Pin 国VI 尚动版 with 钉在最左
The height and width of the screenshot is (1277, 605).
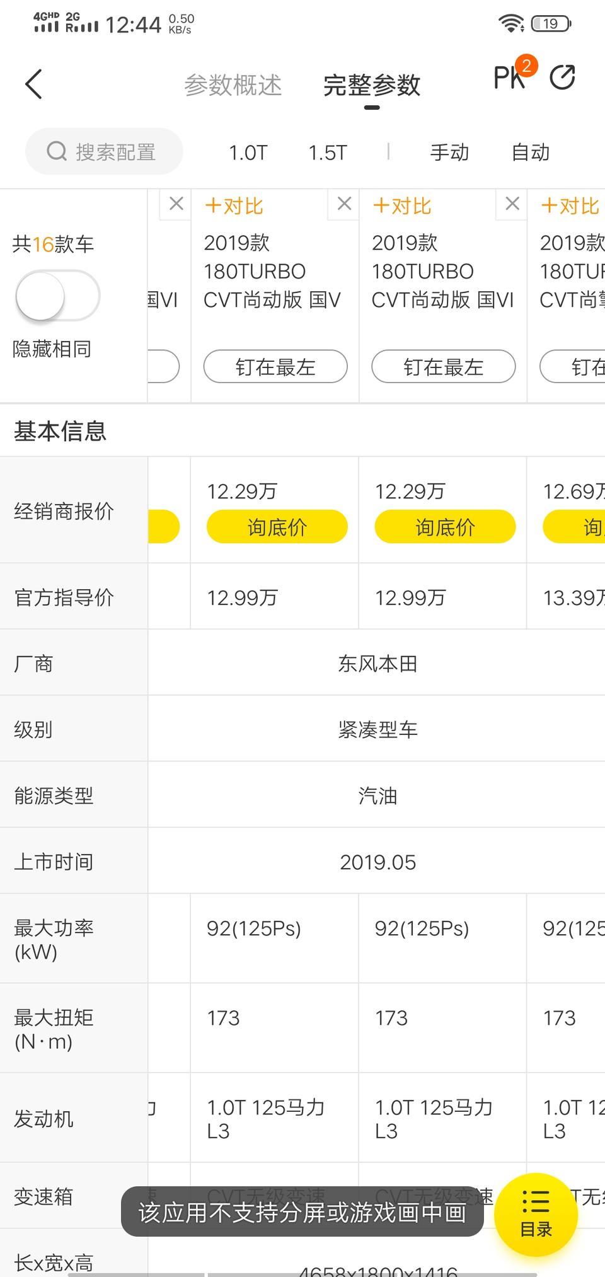[444, 366]
